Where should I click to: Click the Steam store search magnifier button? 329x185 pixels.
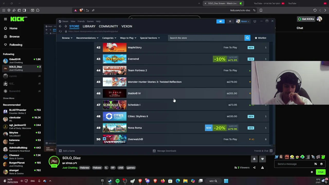pos(247,38)
